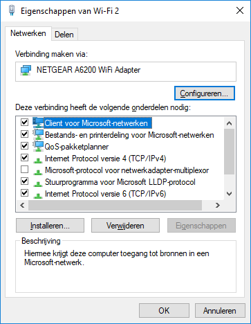Click the netwerkadapter-multiplexor protocol icon
Viewport: 251px width, 324px height.
[x=38, y=172]
